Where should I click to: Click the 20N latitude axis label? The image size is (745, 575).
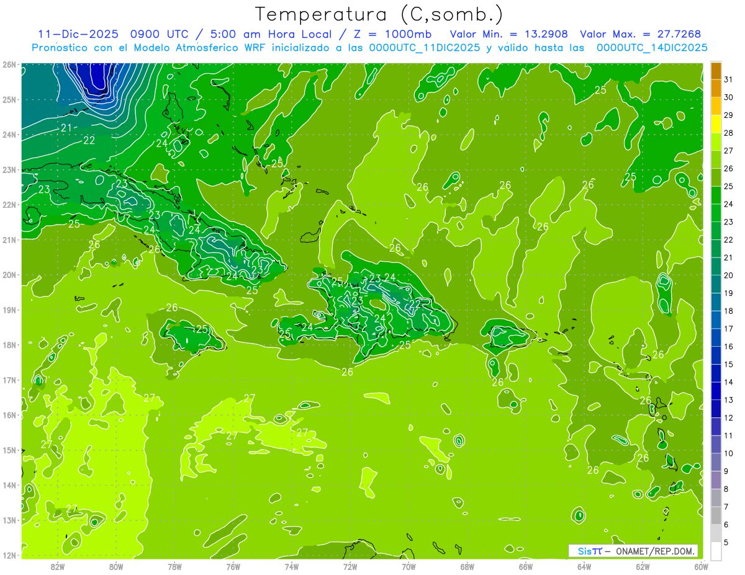tap(9, 275)
